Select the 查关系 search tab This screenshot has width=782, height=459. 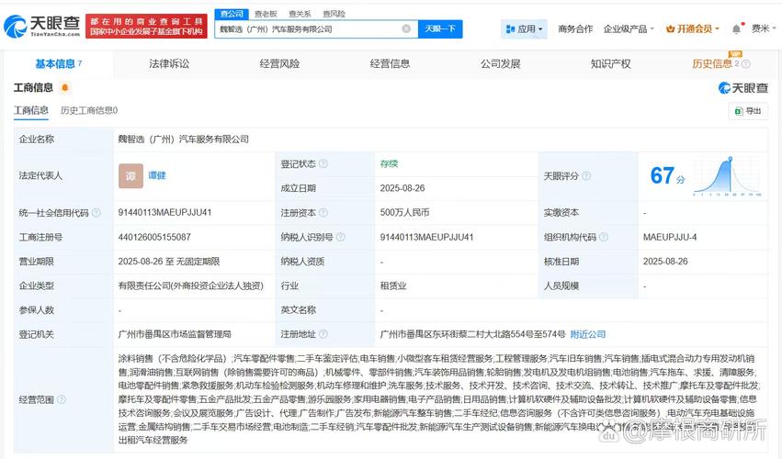click(x=300, y=14)
